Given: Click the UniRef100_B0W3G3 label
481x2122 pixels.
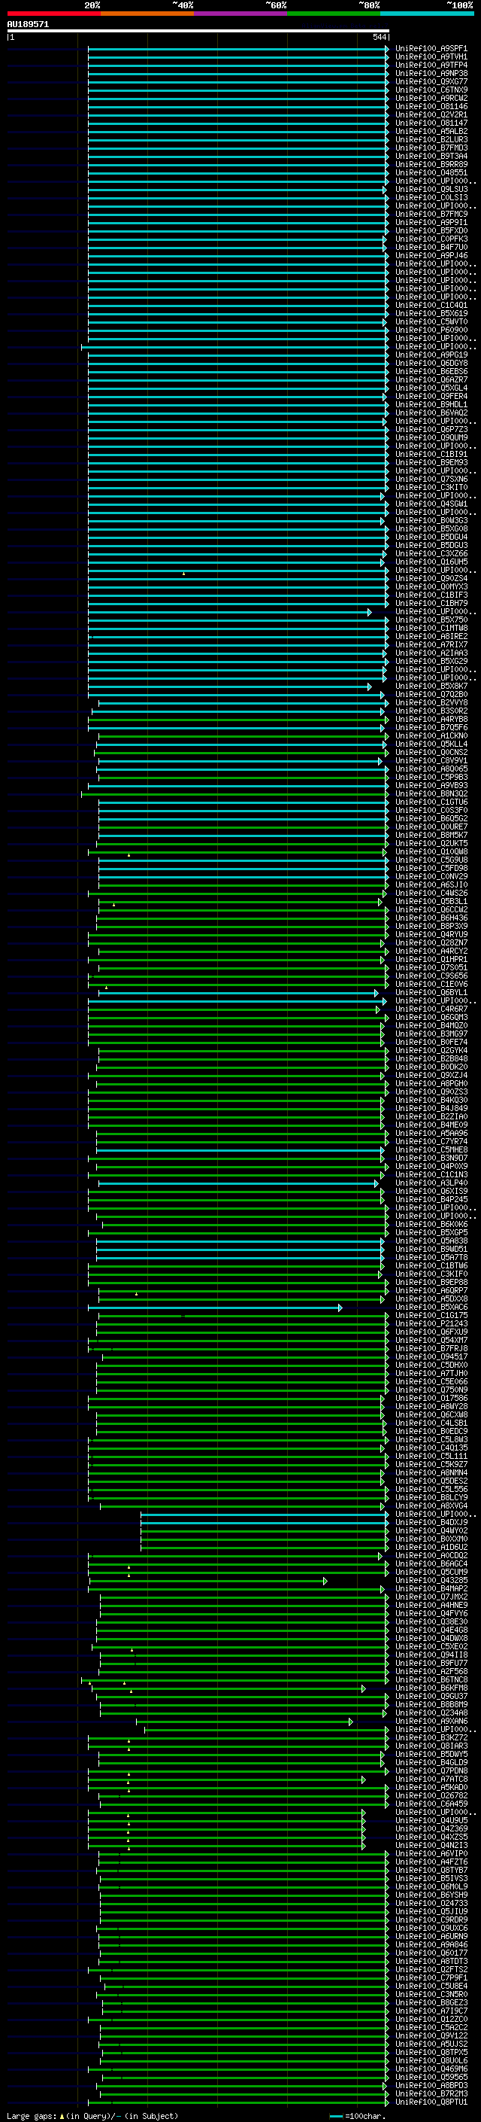Looking at the screenshot, I should [x=431, y=521].
